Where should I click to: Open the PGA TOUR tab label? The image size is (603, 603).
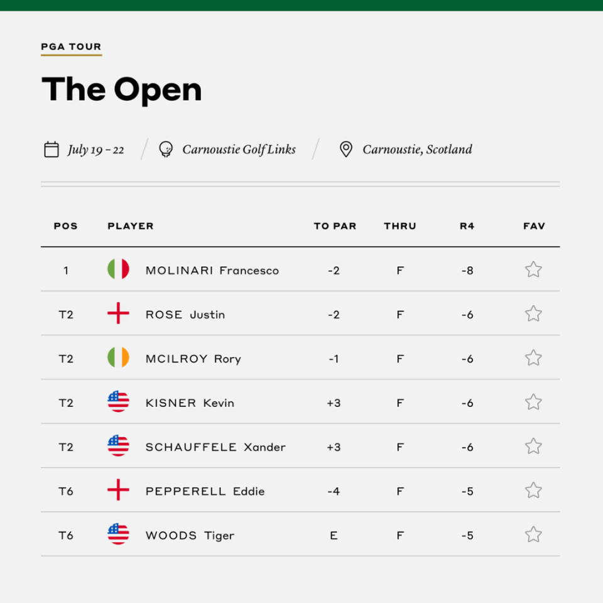click(x=71, y=47)
